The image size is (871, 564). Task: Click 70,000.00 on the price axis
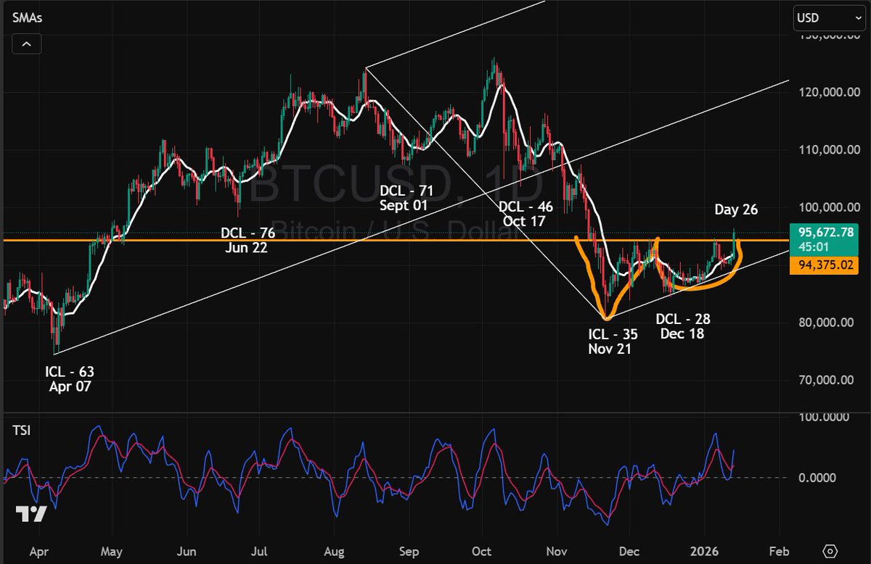(826, 380)
